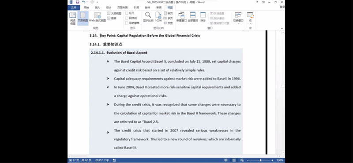Screen dimensions: 353x163
Task: Switch to the 插入 (Insert) tab
Action: [x=97, y=8]
